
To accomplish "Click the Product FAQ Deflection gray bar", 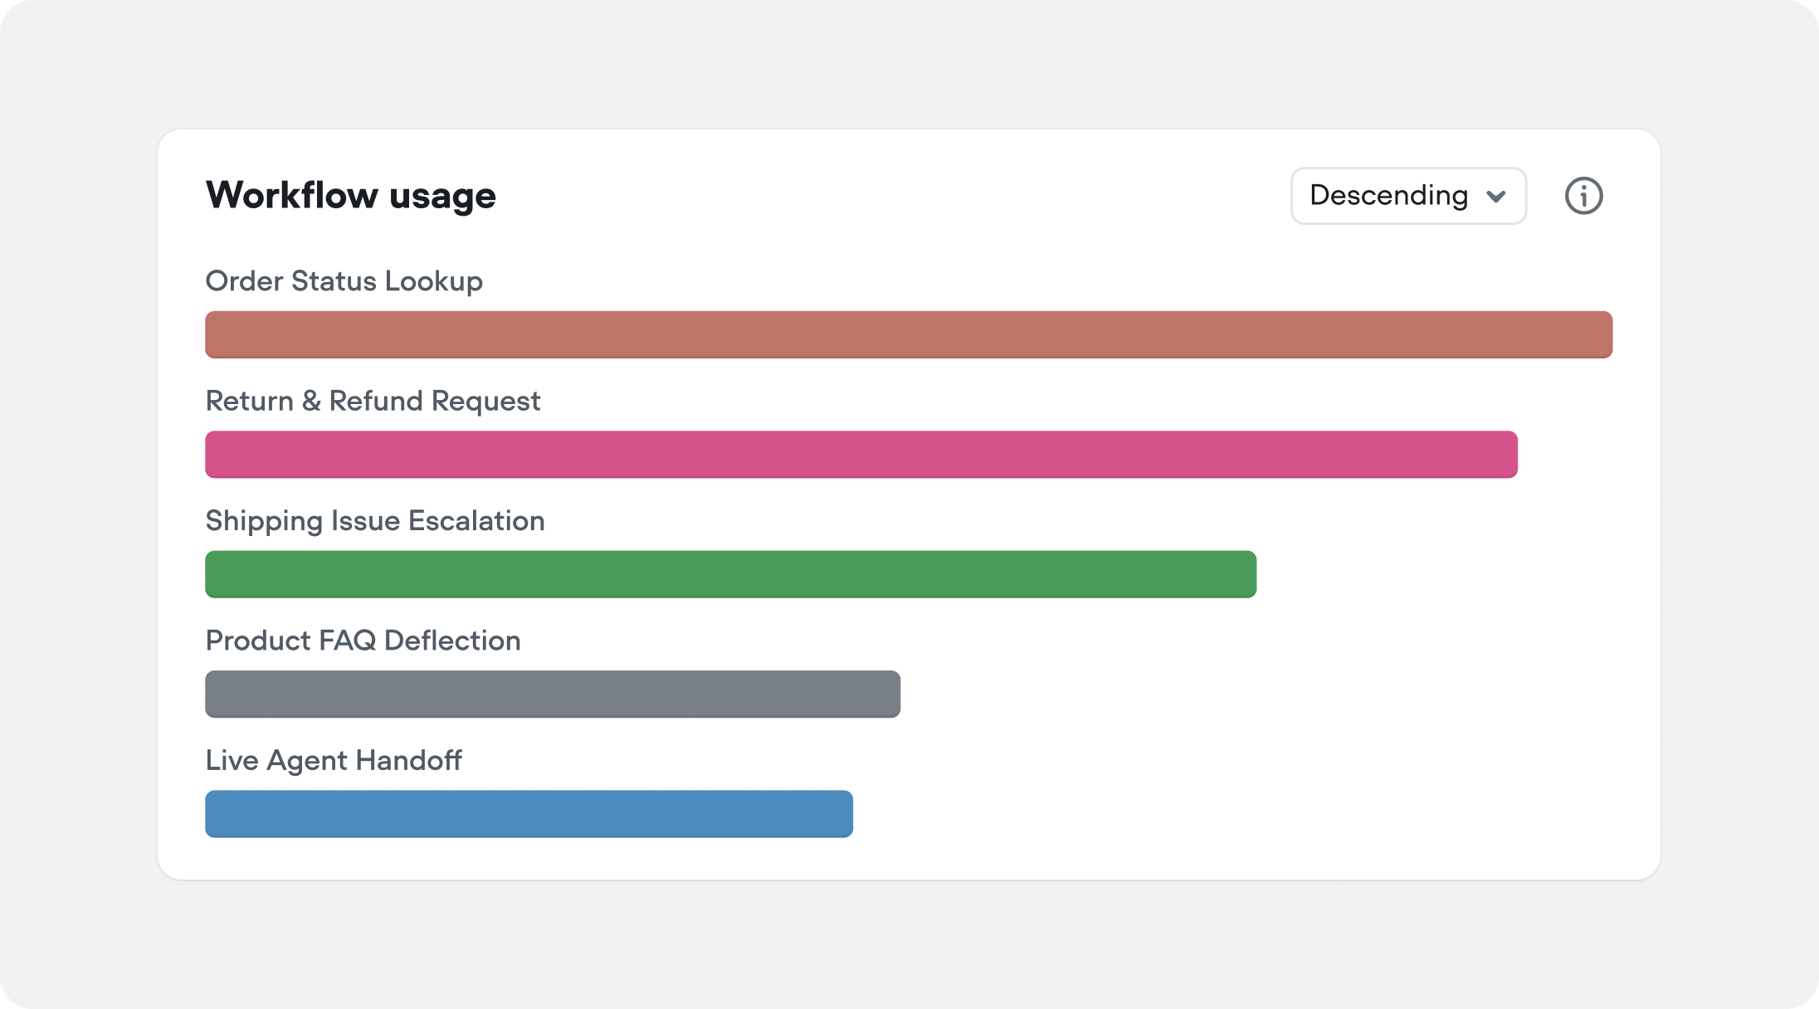I will tap(552, 694).
